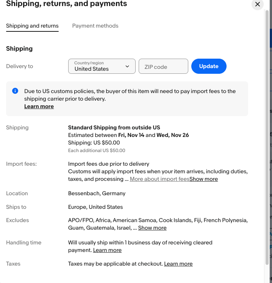The image size is (272, 283).
Task: Close the shipping and payments dialog
Action: (x=258, y=5)
